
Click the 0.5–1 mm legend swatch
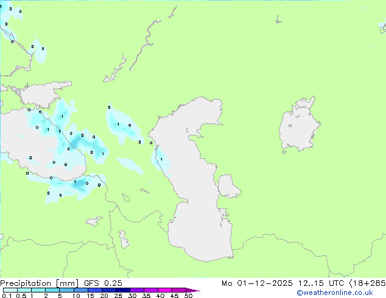pos(24,290)
